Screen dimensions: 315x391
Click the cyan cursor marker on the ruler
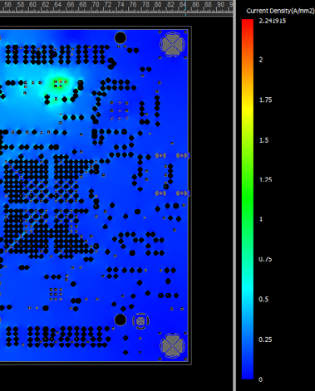[x=185, y=7]
